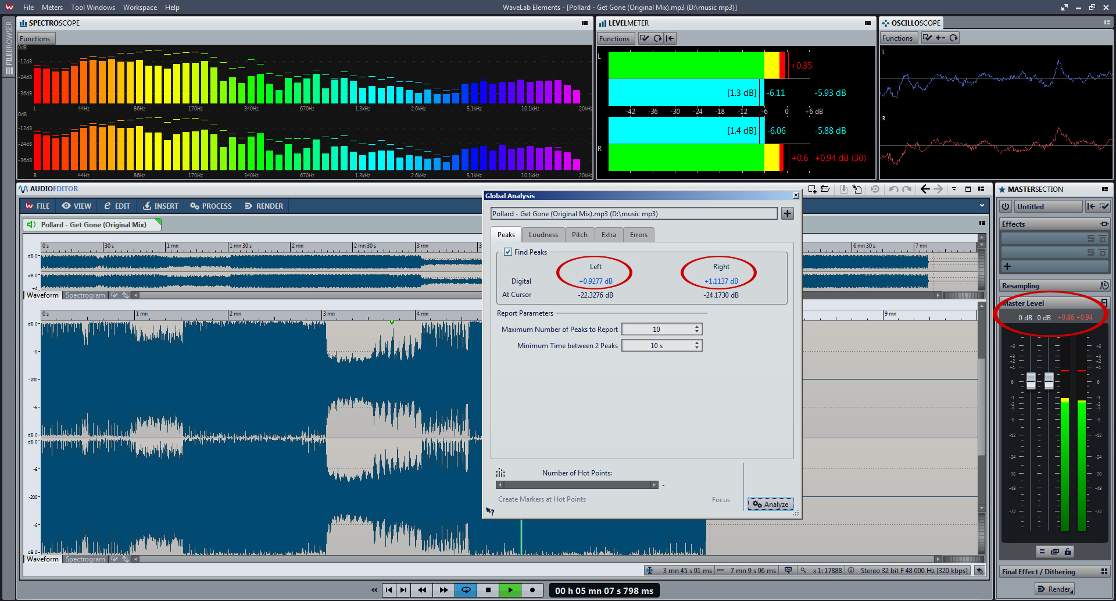Toggle the speaker icon on Pollard file tab
Image resolution: width=1116 pixels, height=601 pixels.
point(31,224)
